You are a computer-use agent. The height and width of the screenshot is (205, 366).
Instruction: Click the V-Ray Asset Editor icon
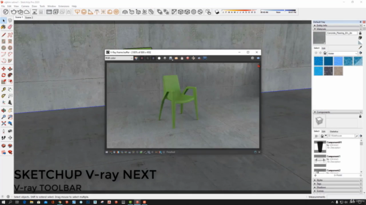[6, 12]
